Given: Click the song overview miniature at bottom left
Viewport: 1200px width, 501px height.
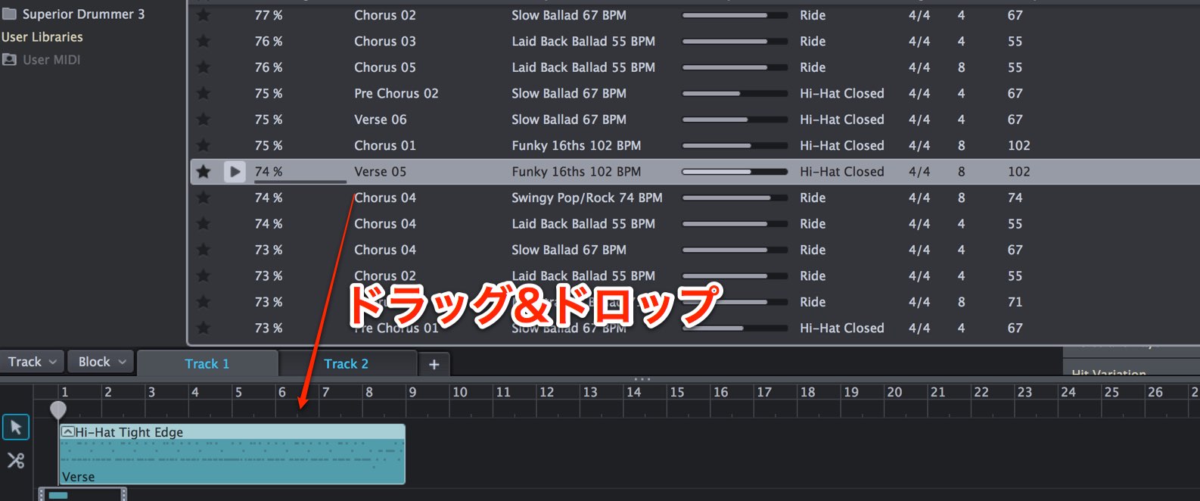Looking at the screenshot, I should coord(82,495).
